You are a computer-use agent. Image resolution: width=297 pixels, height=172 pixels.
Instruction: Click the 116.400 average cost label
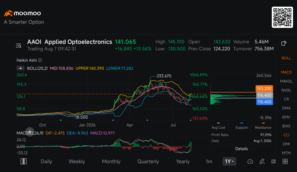[x=265, y=95]
